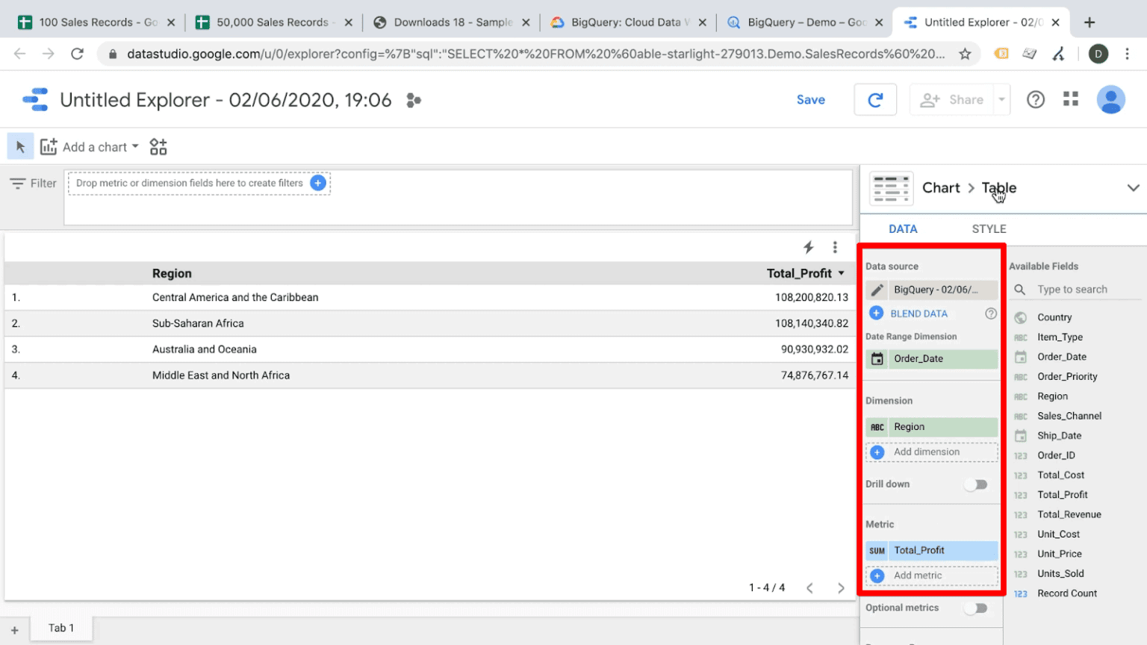
Task: Click the help question mark icon
Action: (1035, 99)
